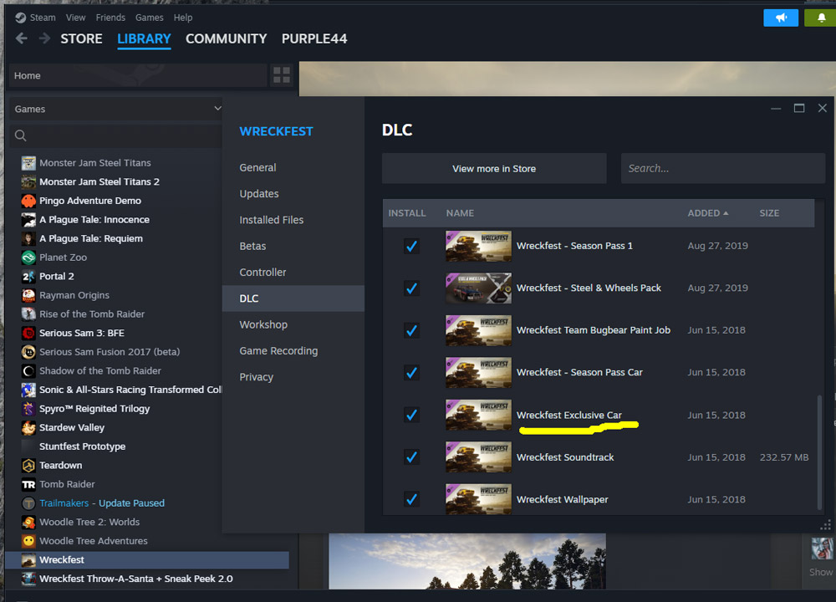The image size is (836, 602).
Task: Click the Planet Zoo game icon
Action: pos(28,257)
